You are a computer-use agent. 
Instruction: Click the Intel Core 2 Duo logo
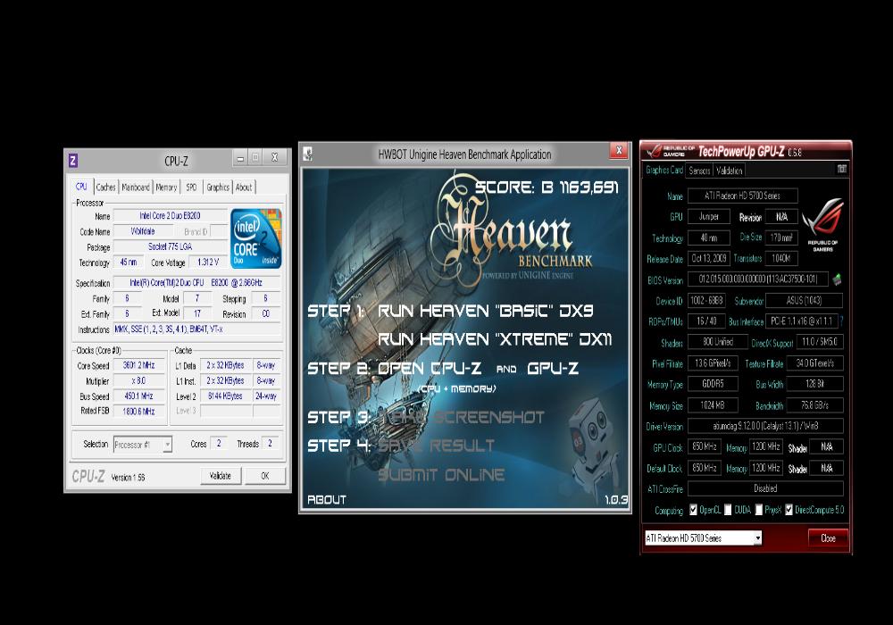point(255,238)
